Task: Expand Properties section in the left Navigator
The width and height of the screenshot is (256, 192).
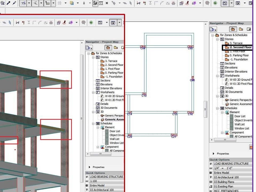Action: coord(89,167)
